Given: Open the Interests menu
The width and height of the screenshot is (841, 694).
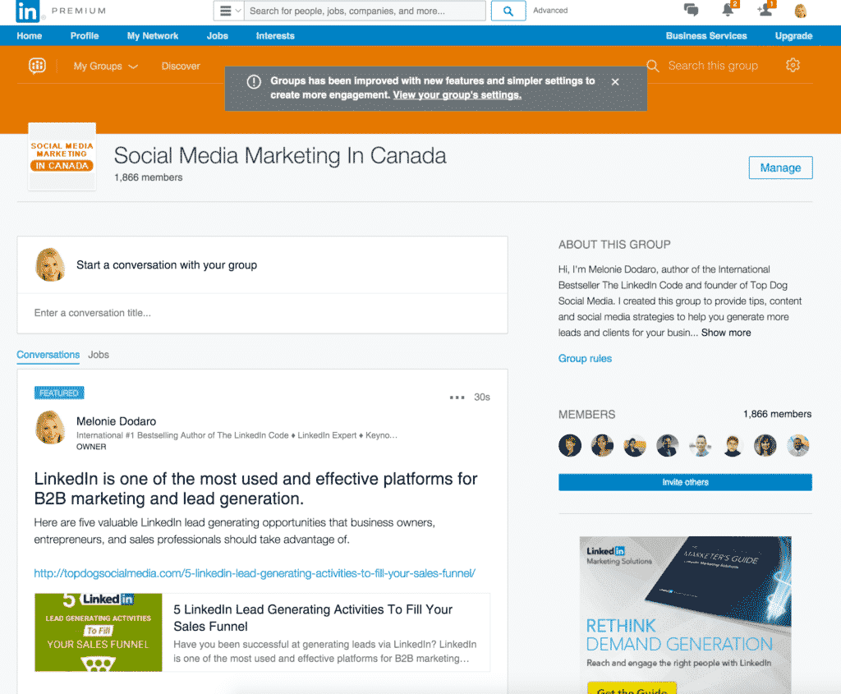Looking at the screenshot, I should click(275, 36).
